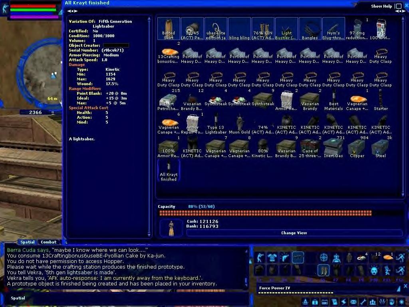
Task: Click the Change View button
Action: (x=294, y=233)
